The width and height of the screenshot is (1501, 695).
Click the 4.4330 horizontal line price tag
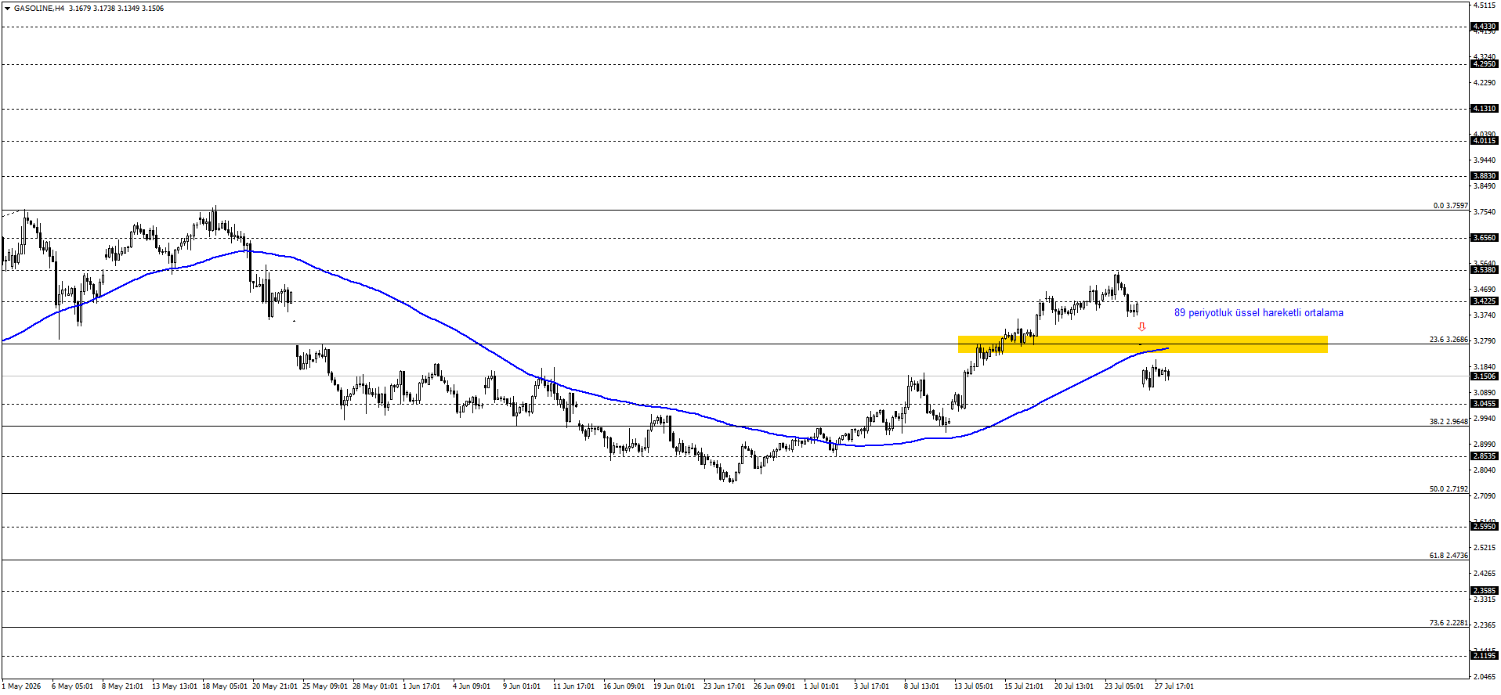point(1485,27)
